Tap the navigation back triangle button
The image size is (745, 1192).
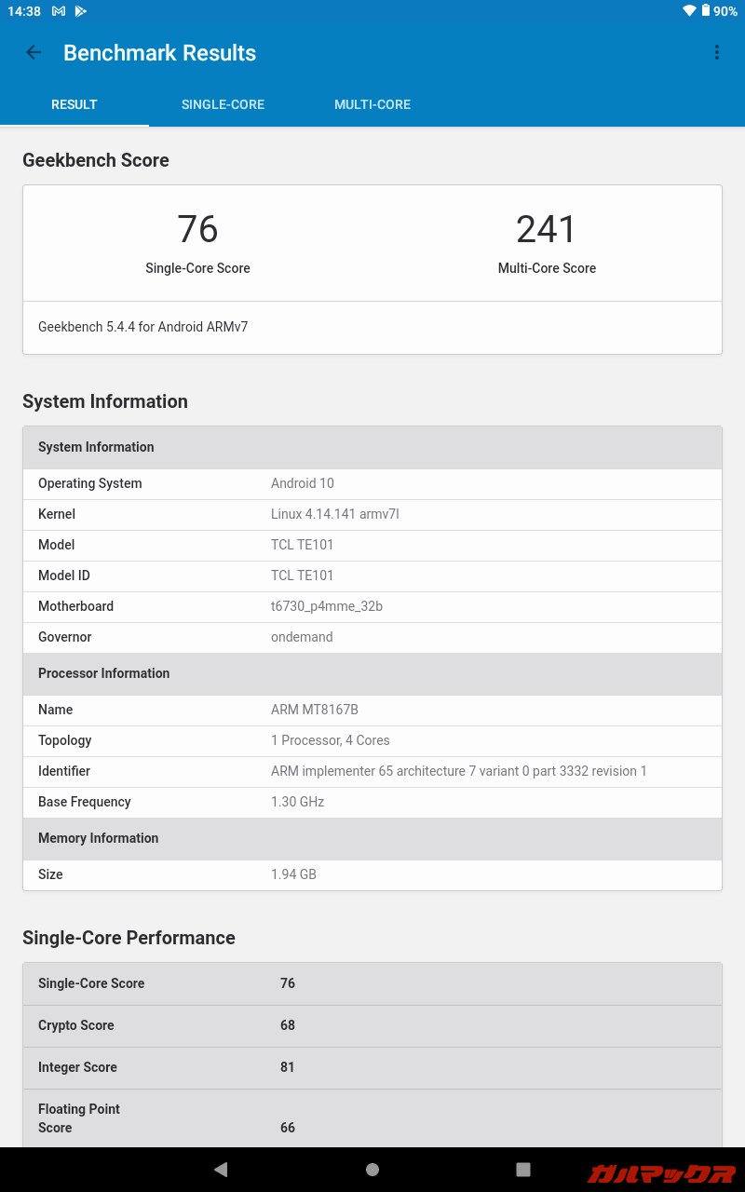(x=221, y=1169)
